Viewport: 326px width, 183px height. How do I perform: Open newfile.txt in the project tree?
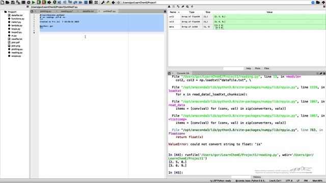click(17, 39)
